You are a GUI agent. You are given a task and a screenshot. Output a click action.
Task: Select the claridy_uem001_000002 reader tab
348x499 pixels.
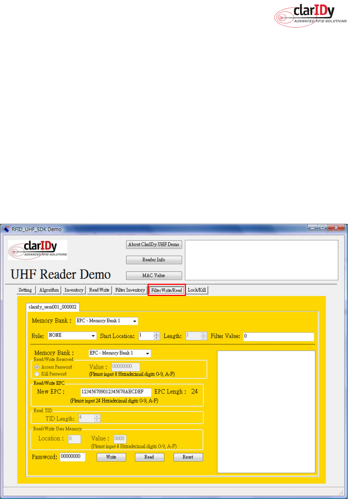pyautogui.click(x=52, y=307)
